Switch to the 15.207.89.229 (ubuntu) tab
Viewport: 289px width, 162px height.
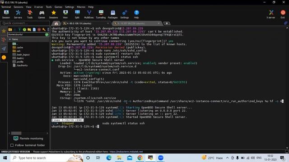pyautogui.click(x=131, y=23)
